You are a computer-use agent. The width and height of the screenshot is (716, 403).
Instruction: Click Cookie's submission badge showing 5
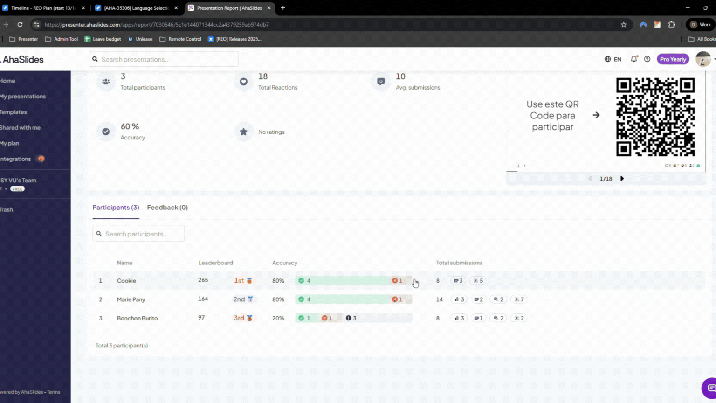478,281
